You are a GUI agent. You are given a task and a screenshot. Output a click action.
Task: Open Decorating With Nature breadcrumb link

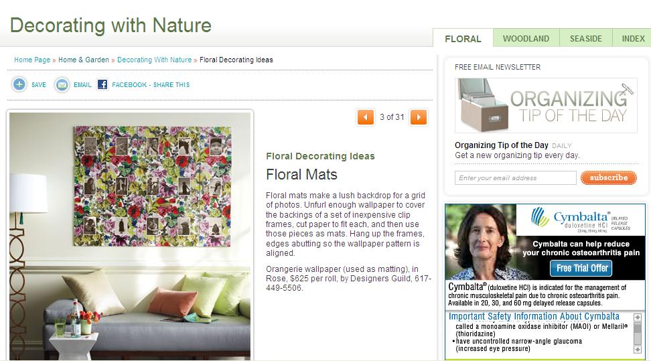(155, 60)
